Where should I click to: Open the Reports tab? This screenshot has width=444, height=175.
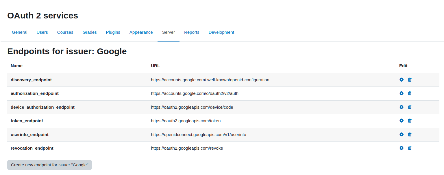192,32
